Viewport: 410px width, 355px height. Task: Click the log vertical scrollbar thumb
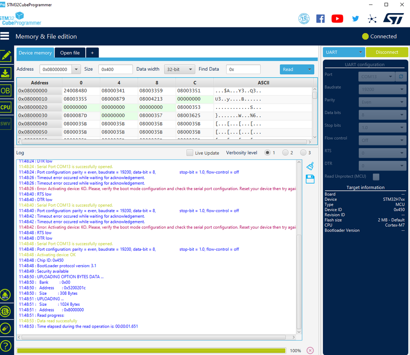299,282
